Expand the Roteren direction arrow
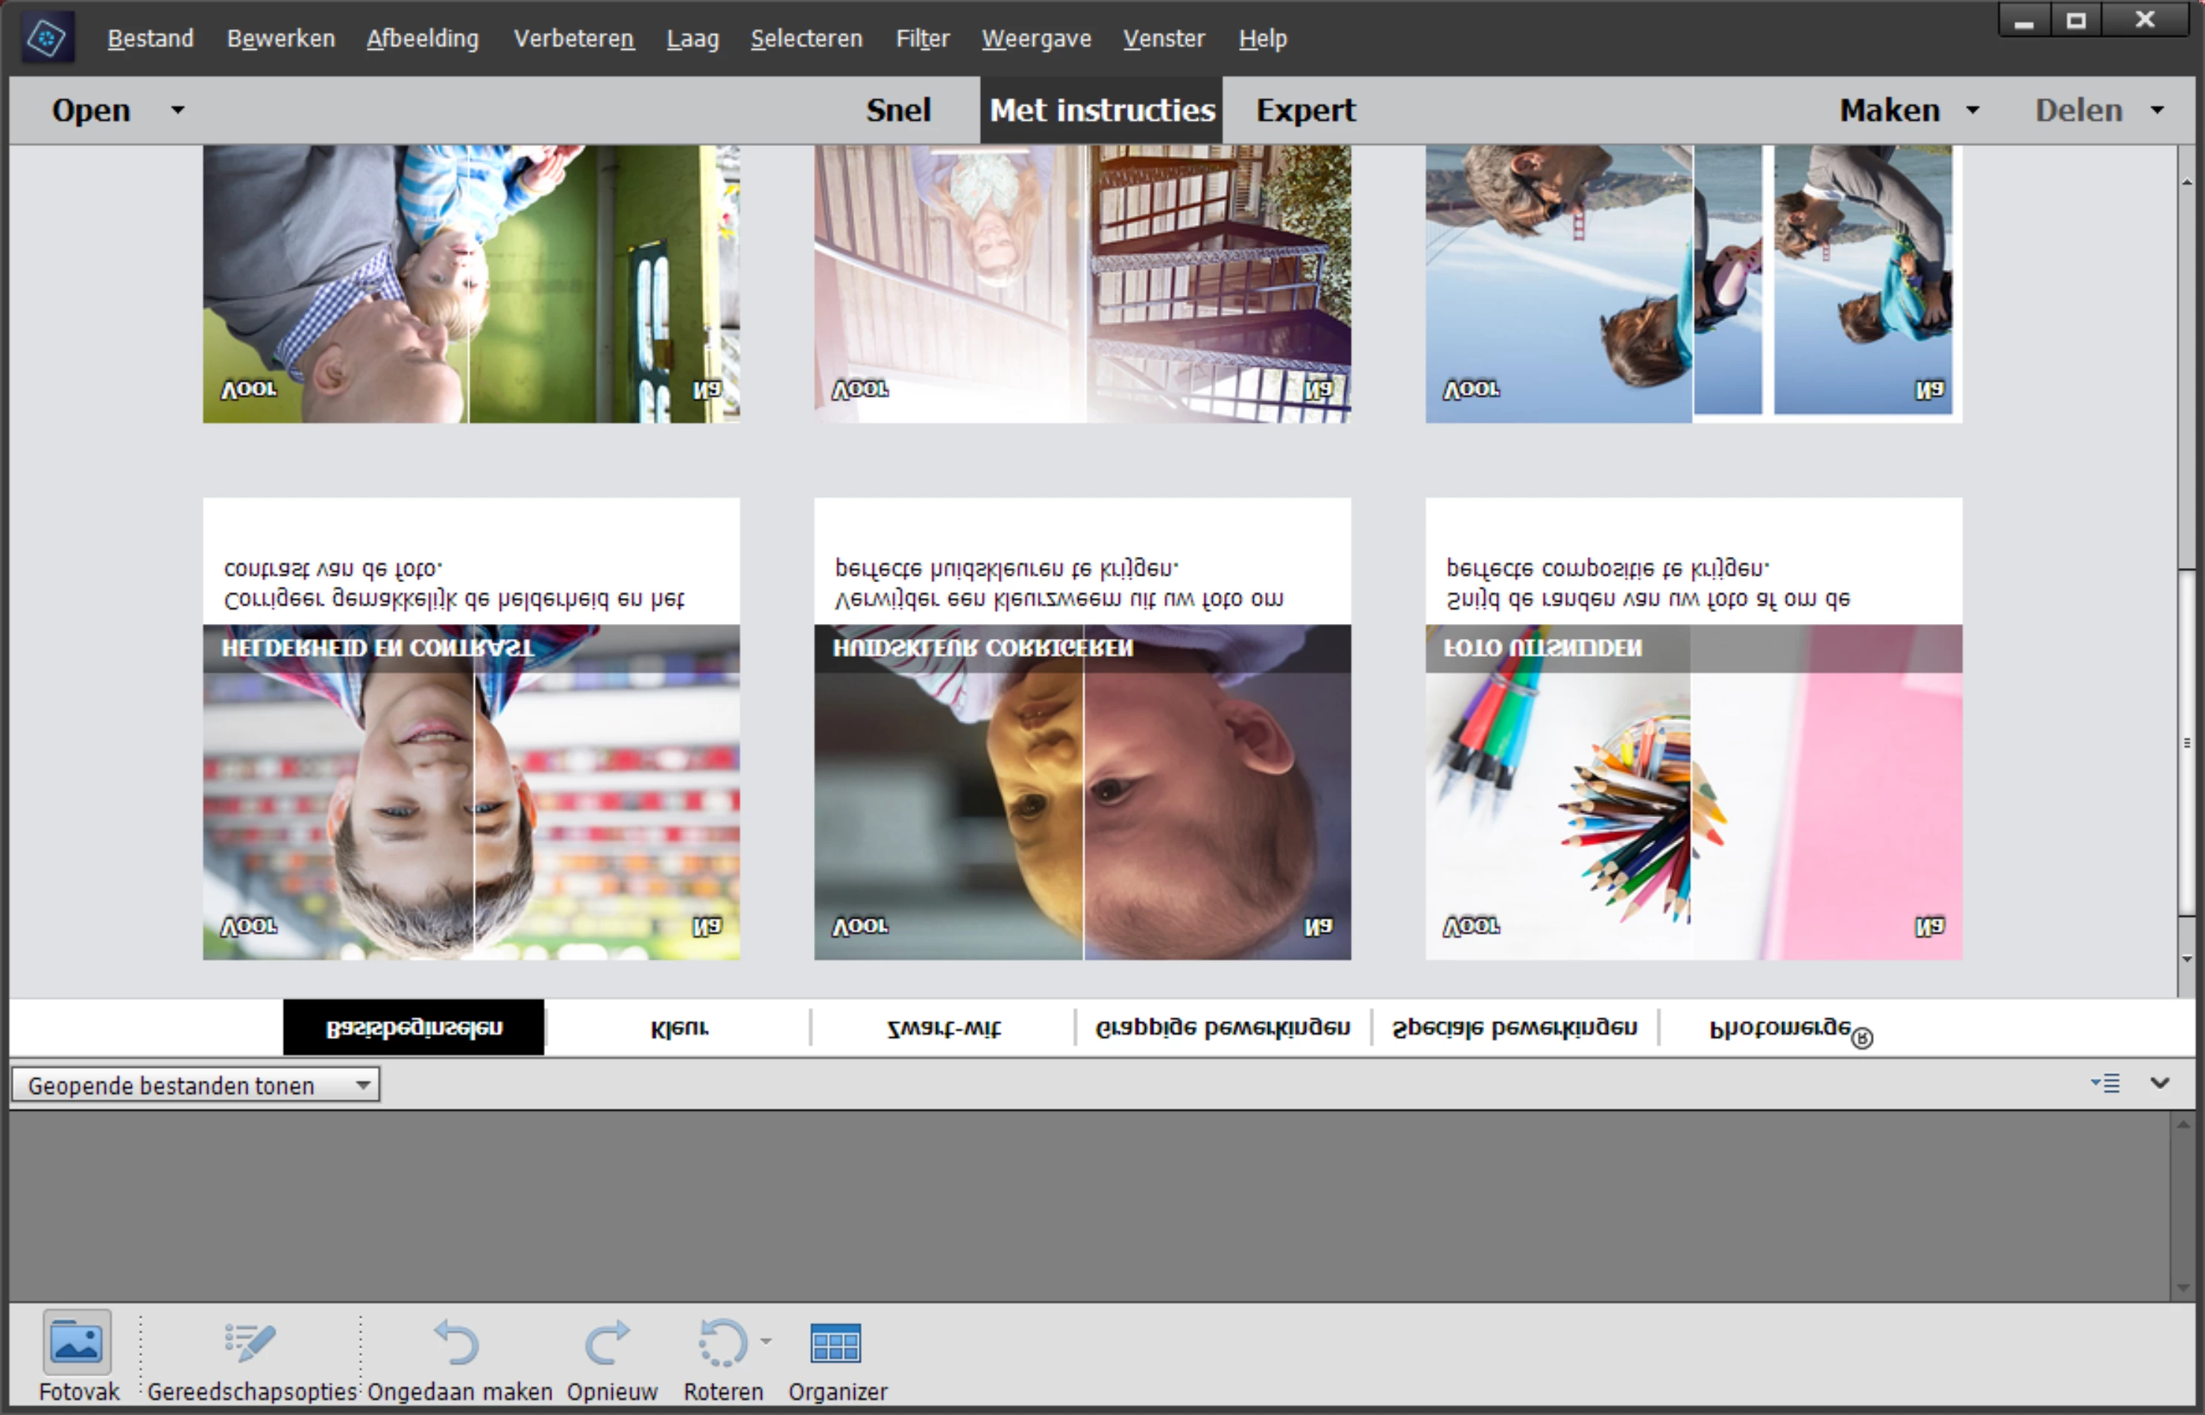Image resolution: width=2205 pixels, height=1415 pixels. click(x=766, y=1340)
